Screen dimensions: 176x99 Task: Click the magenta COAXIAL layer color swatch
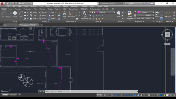97,12
